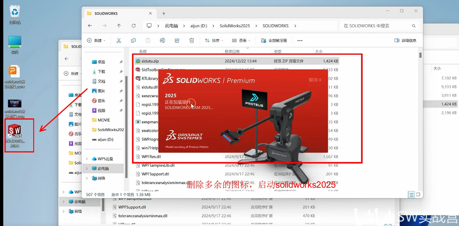Open the 新建 dropdown in rear window
Screen dimensions: 459x226
click(73, 73)
